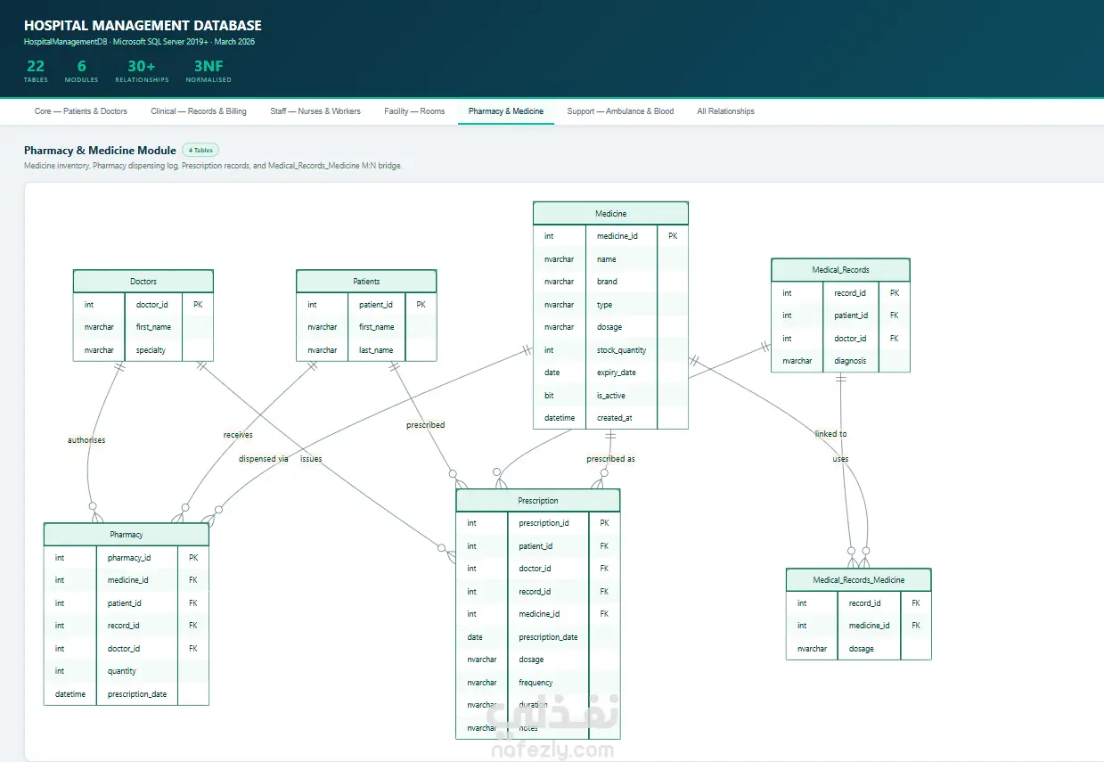Click the 'receives' relationship label

pos(238,435)
